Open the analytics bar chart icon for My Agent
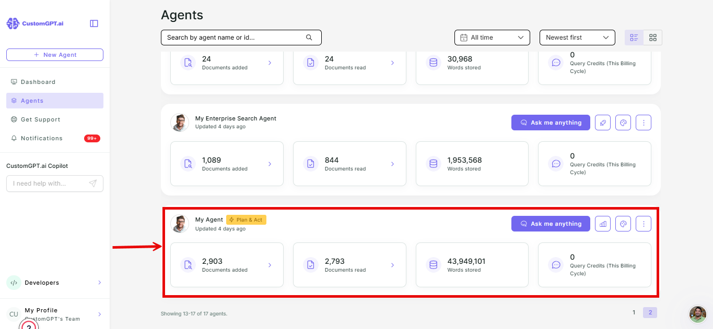 603,224
